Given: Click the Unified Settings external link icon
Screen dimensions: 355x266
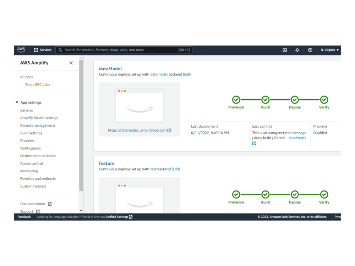Looking at the screenshot, I should (131, 217).
